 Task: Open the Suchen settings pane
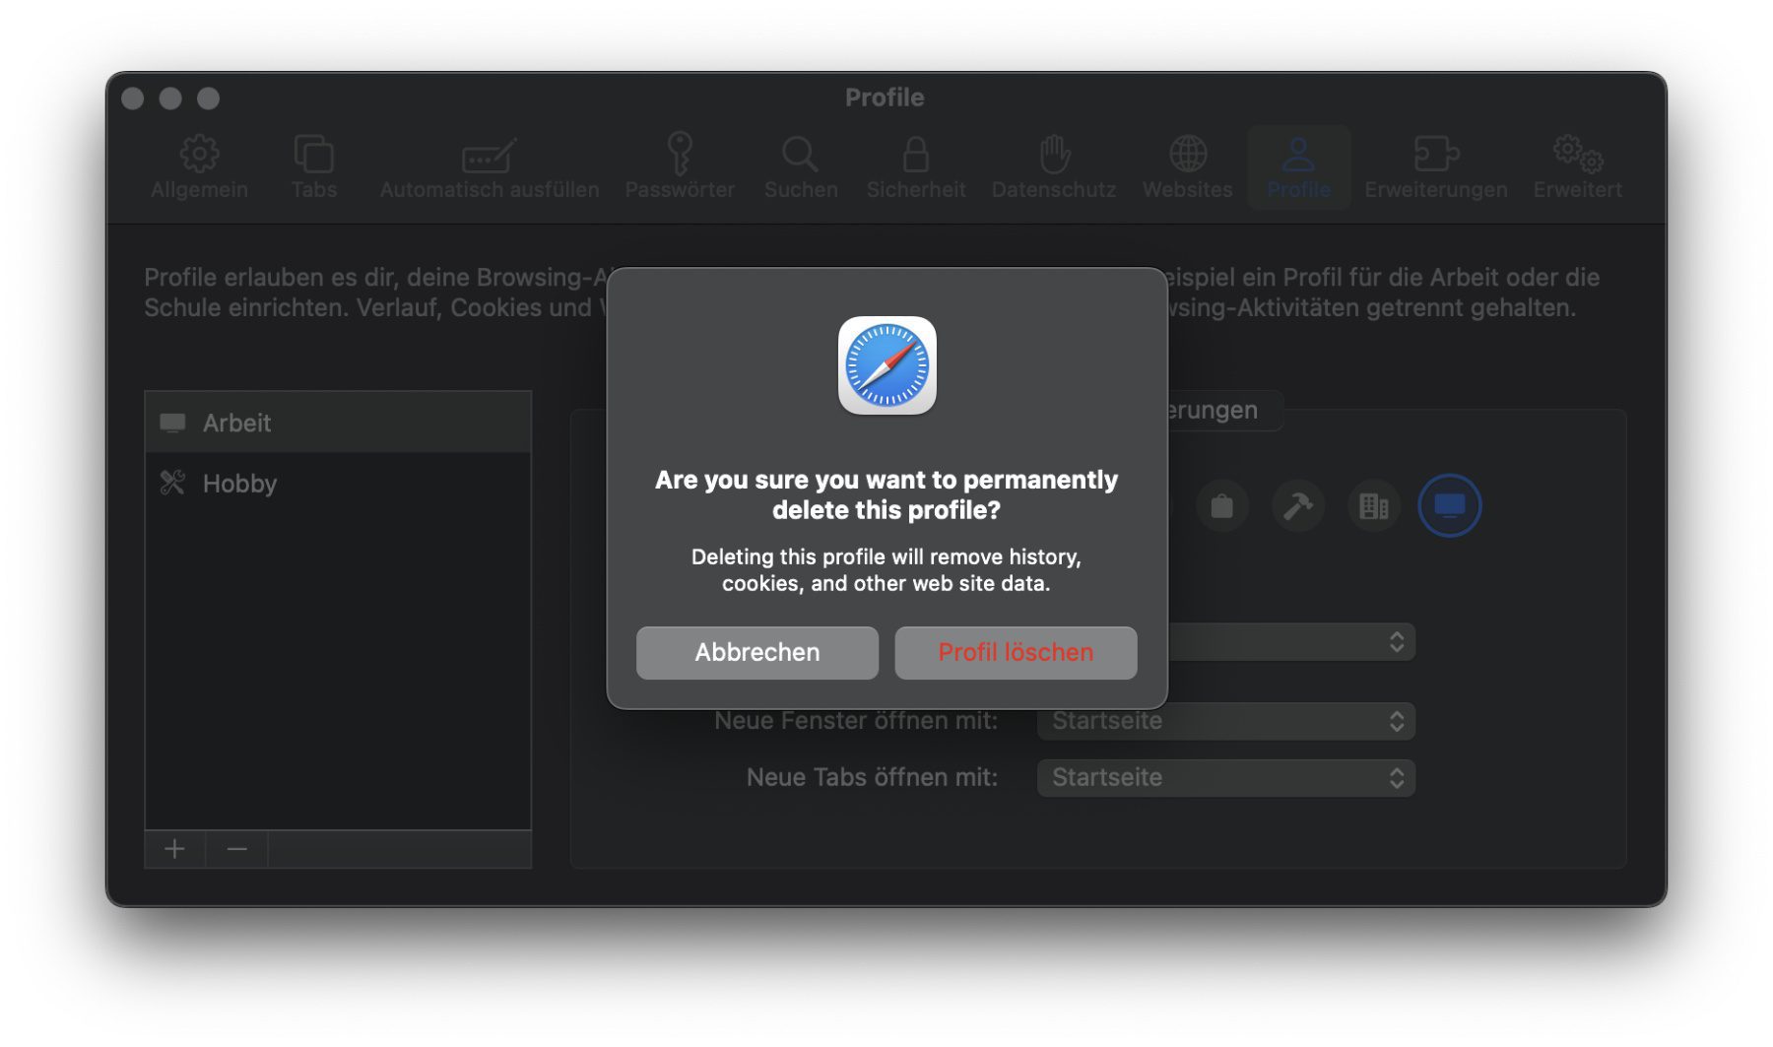[x=801, y=167]
